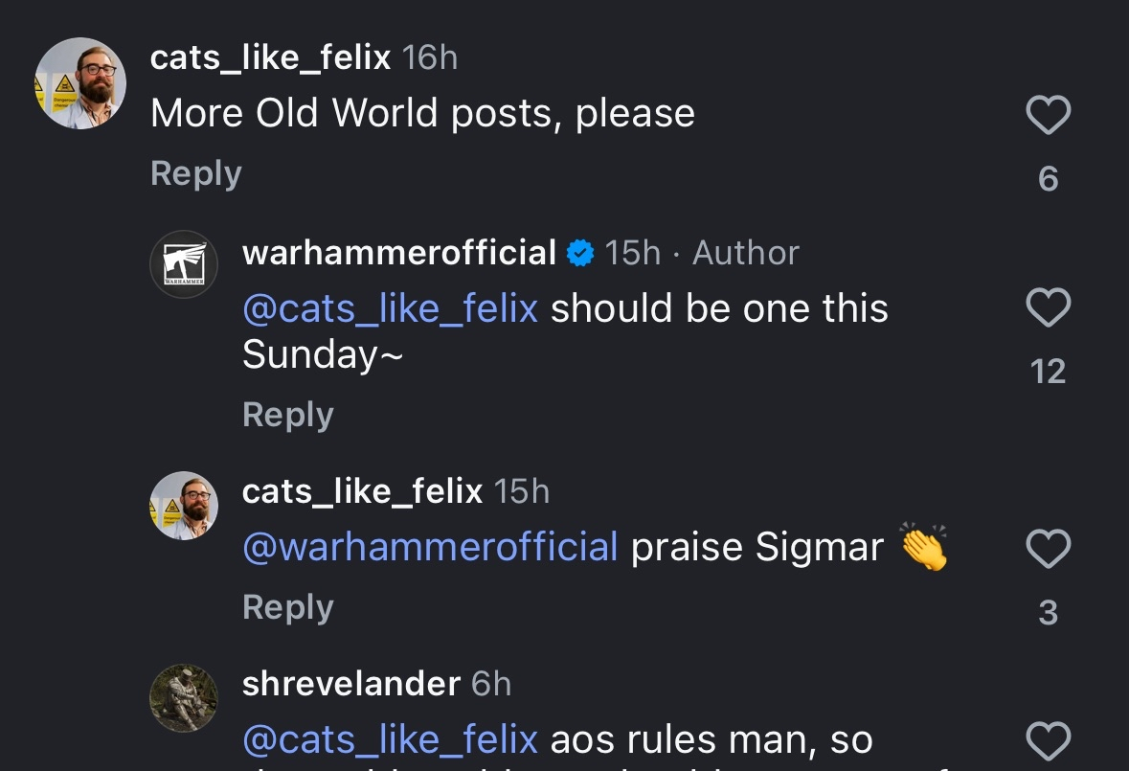Open cats_like_felix's avatar on the top comment
Image resolution: width=1129 pixels, height=771 pixels.
[x=80, y=83]
